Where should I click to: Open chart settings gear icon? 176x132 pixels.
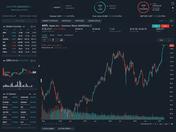point(172,124)
